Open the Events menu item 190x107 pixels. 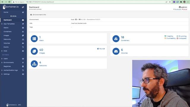pos(6,47)
